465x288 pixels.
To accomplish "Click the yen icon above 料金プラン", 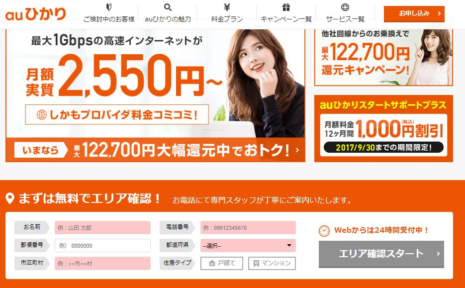I will (227, 7).
